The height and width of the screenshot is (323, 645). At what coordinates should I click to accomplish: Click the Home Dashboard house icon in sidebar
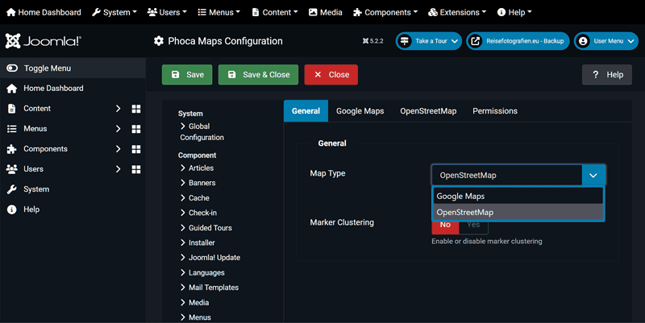point(12,89)
